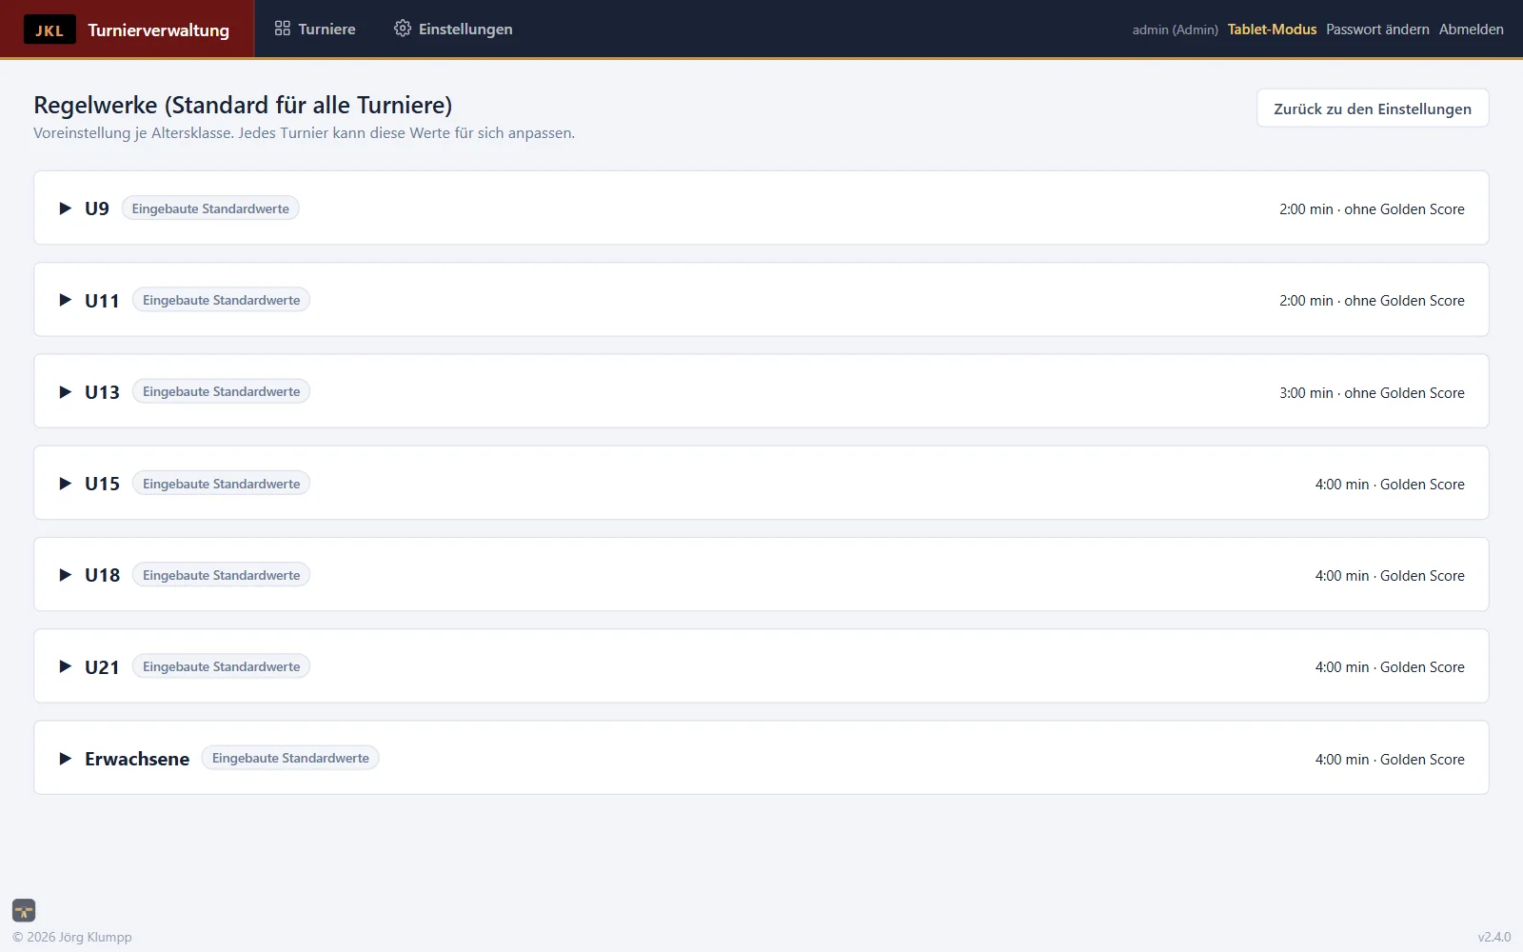The width and height of the screenshot is (1523, 952).
Task: Click the JKL logo badge
Action: pos(49,30)
